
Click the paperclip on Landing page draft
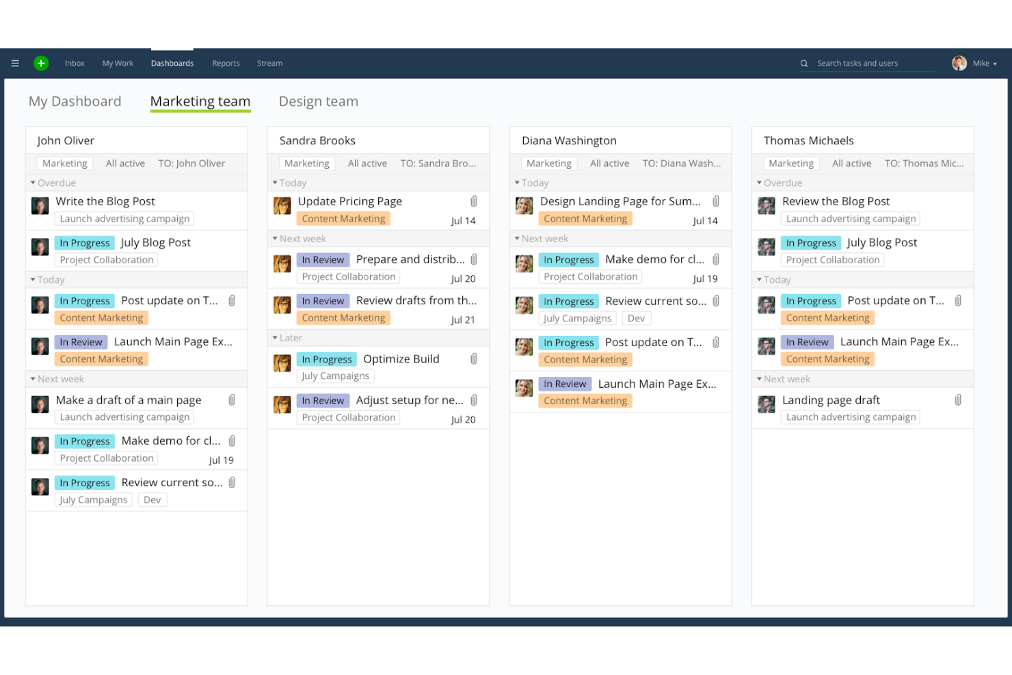(x=959, y=399)
